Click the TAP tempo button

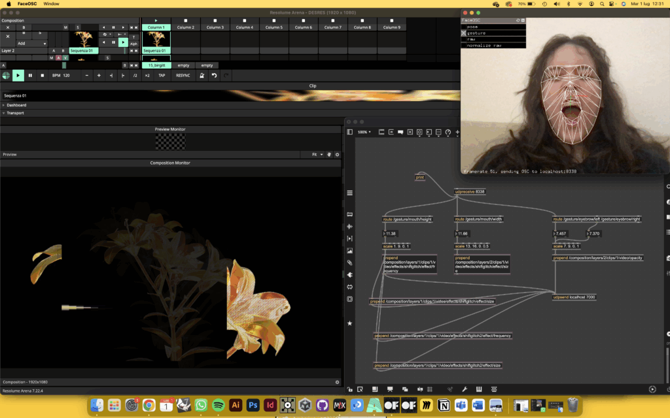click(x=162, y=76)
